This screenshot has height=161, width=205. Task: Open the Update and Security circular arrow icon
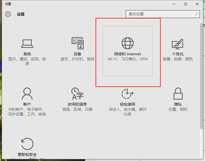[x=27, y=144]
